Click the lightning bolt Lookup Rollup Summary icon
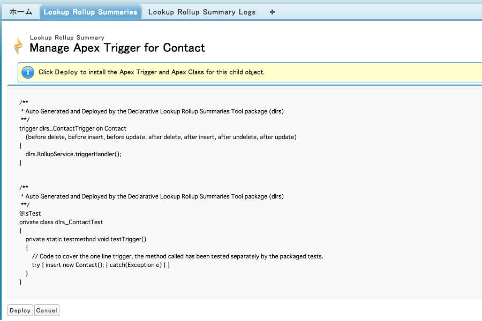482x321 pixels. 19,46
